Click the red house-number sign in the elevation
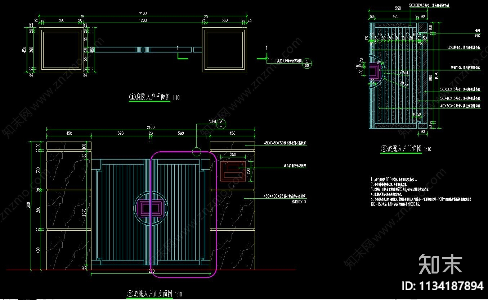488x300 pixels. click(x=233, y=171)
